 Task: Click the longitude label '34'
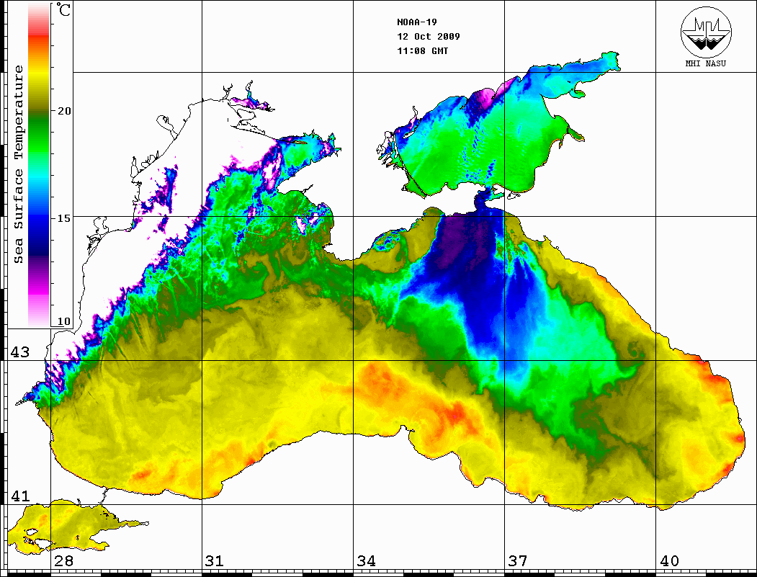pos(366,561)
